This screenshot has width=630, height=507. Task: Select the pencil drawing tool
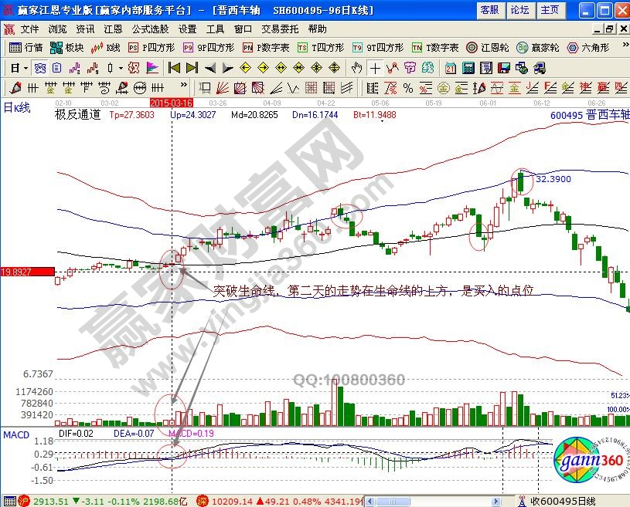15,87
